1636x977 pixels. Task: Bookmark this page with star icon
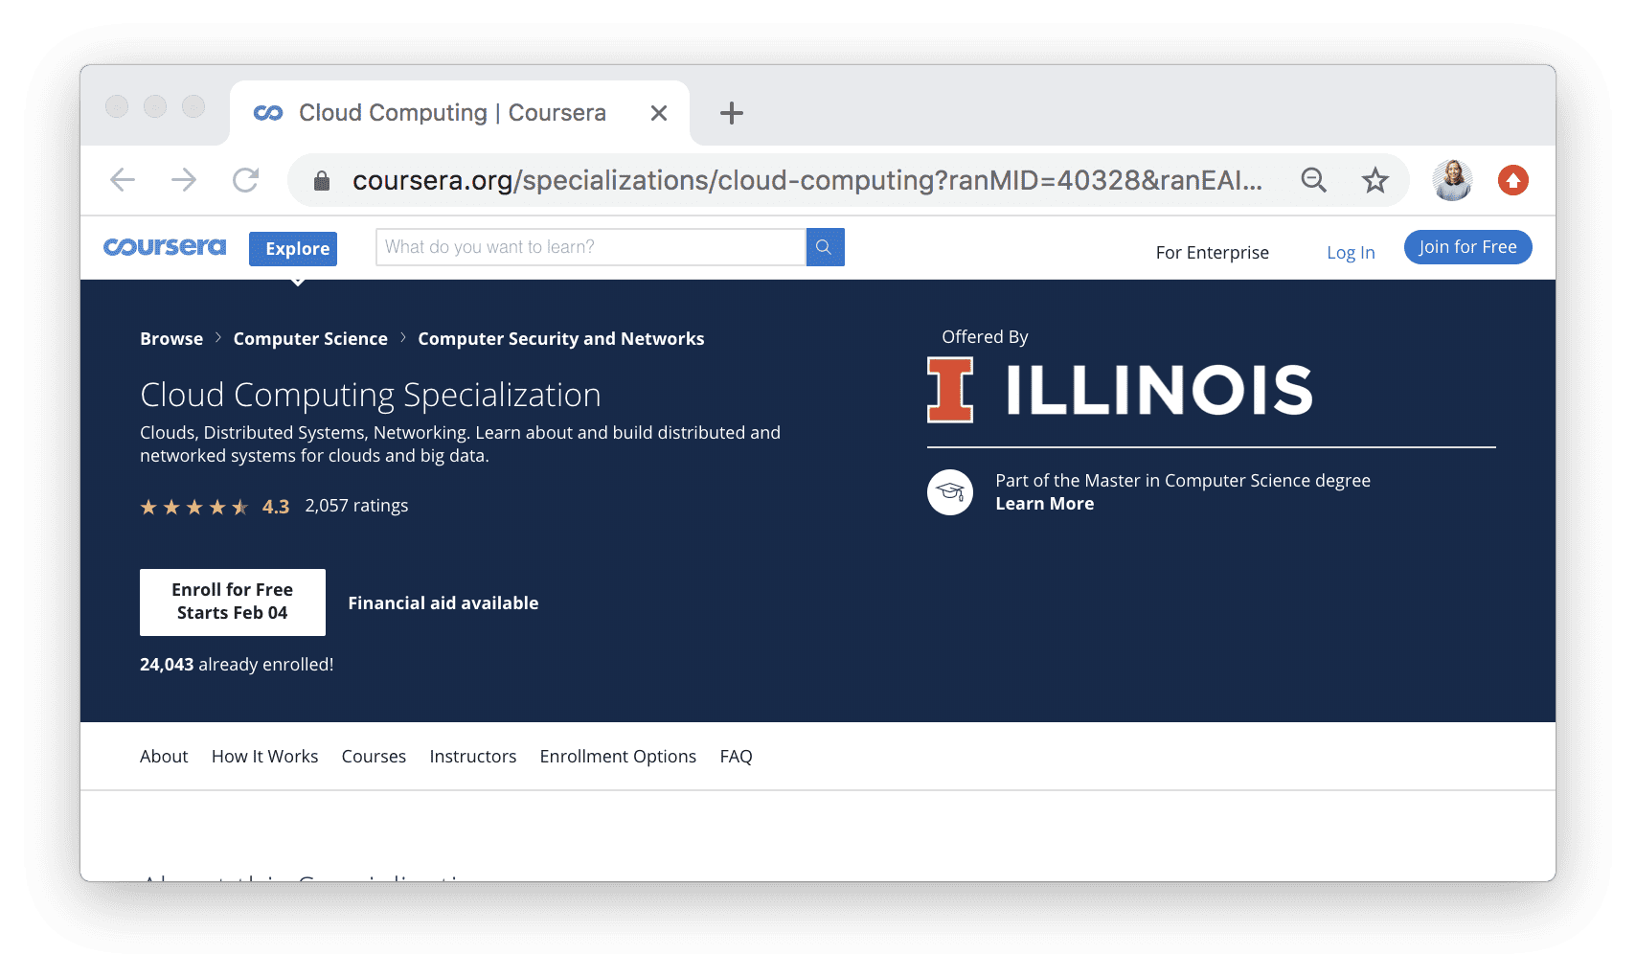(1375, 180)
